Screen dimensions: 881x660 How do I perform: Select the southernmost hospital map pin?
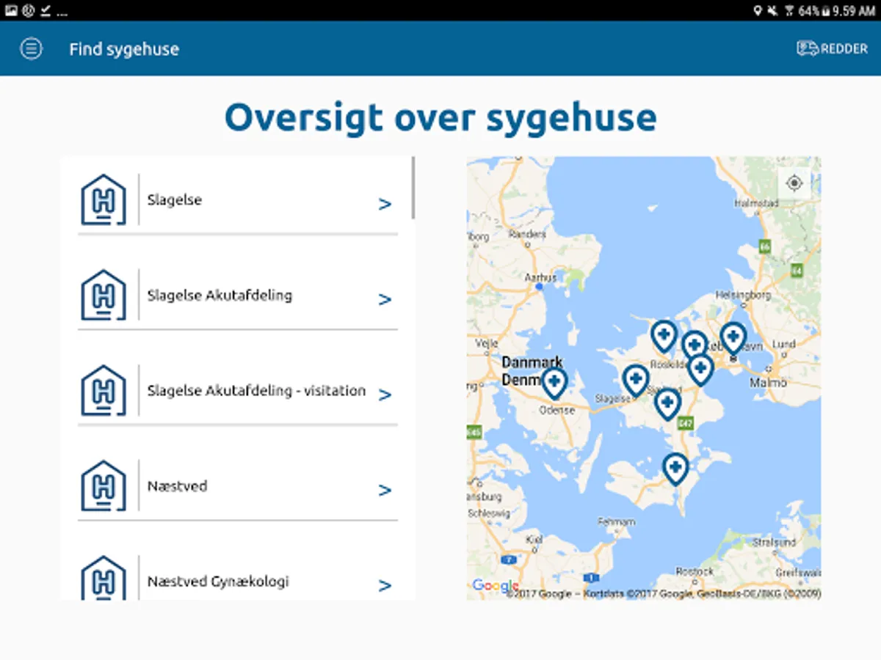coord(675,469)
